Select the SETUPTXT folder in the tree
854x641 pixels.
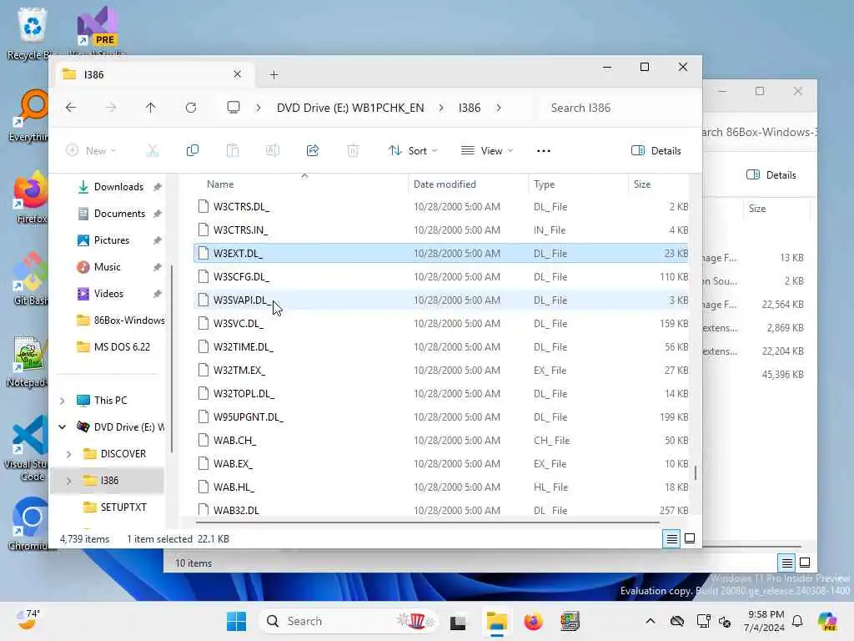tap(123, 507)
